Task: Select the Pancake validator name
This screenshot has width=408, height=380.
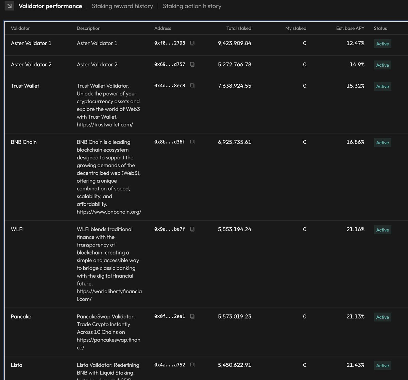Action: click(x=21, y=316)
